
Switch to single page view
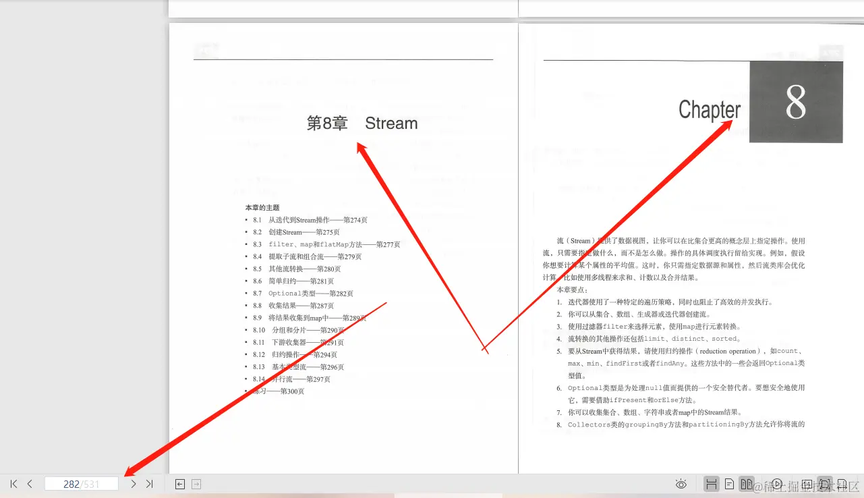pos(730,484)
